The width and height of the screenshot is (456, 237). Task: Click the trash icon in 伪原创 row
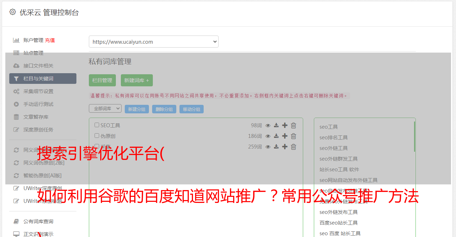tap(294, 136)
